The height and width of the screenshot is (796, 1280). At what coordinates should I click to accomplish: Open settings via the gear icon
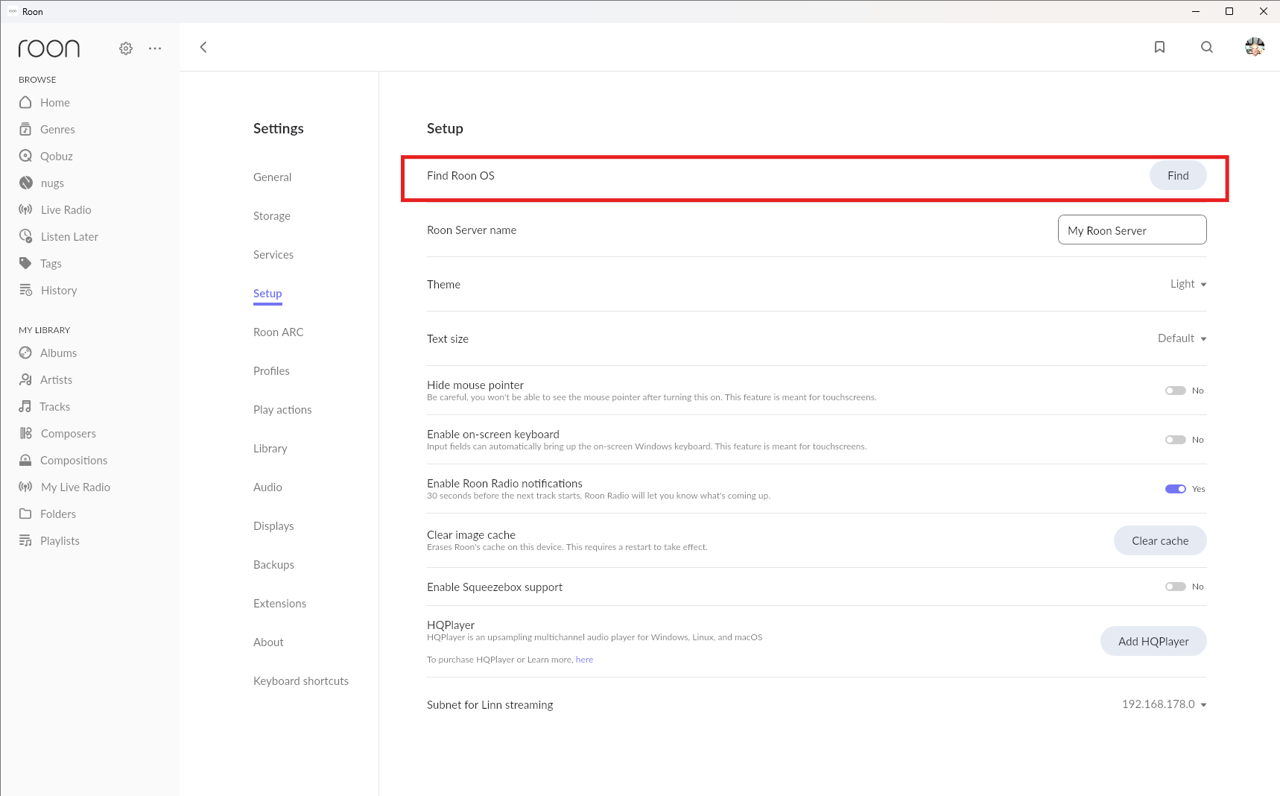point(126,48)
